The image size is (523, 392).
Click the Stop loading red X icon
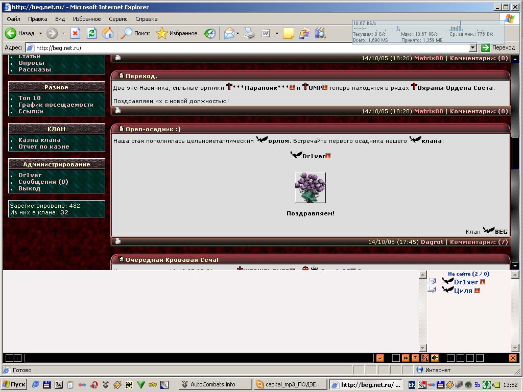pos(75,33)
